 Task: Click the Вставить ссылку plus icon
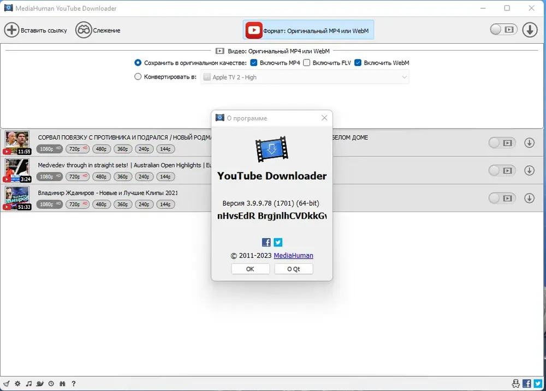pyautogui.click(x=11, y=30)
